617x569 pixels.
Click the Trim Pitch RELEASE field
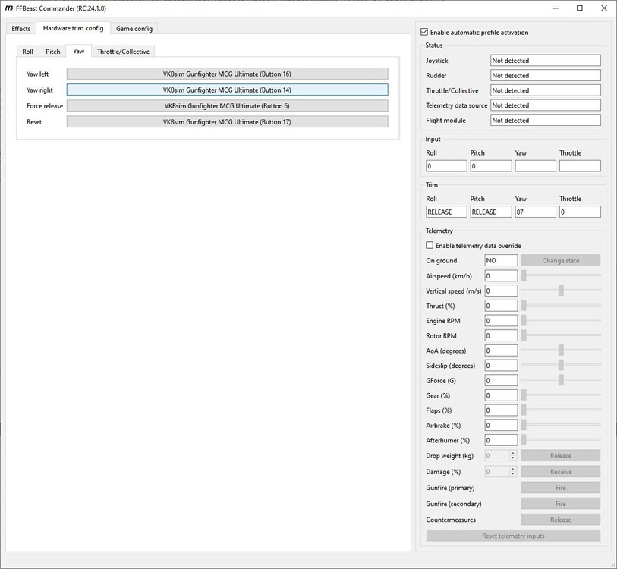[x=491, y=212]
